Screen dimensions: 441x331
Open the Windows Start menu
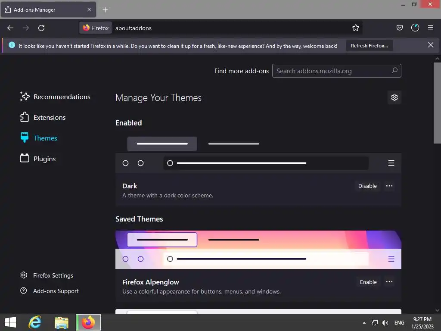[10, 322]
